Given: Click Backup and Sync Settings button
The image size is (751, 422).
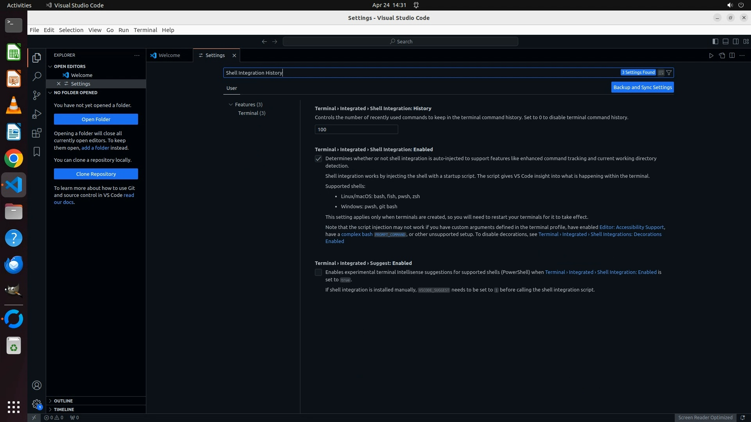Looking at the screenshot, I should [642, 87].
